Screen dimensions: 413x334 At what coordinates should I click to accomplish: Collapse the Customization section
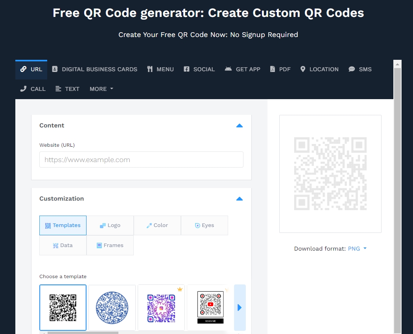click(240, 199)
